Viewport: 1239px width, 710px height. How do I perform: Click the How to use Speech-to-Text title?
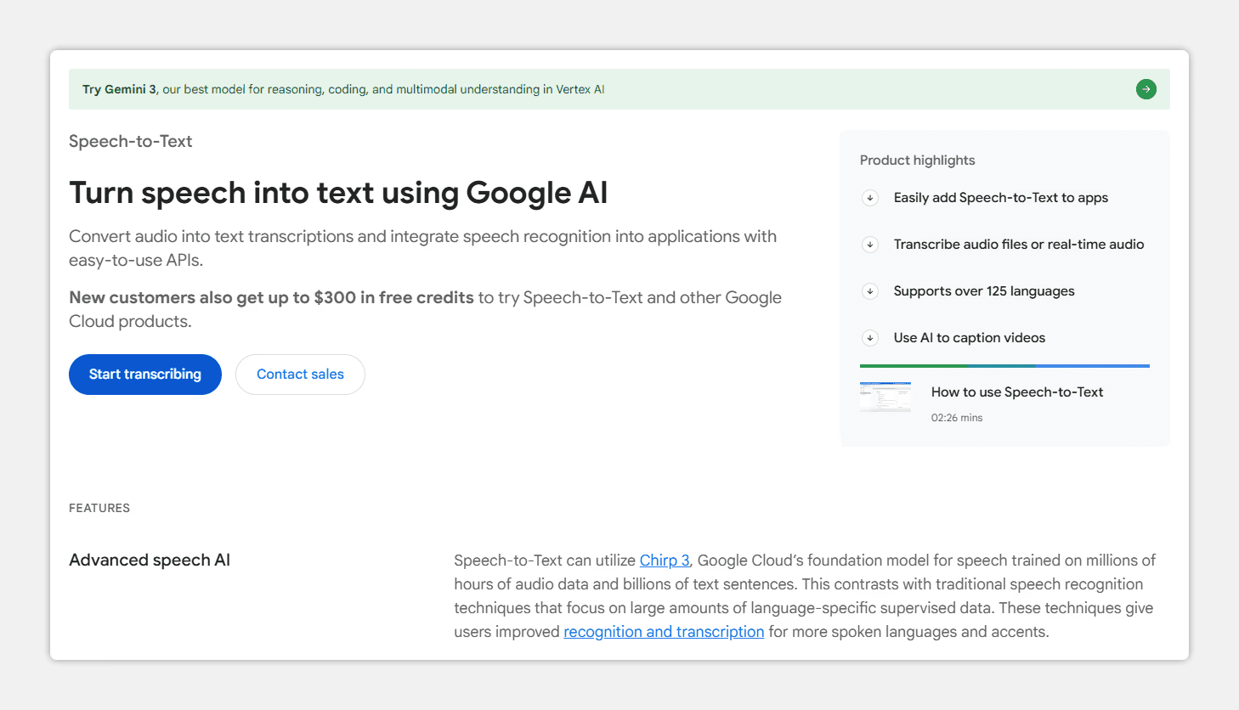(1017, 392)
